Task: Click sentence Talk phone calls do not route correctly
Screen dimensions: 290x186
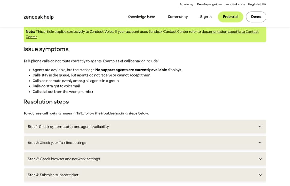Action: click(91, 61)
